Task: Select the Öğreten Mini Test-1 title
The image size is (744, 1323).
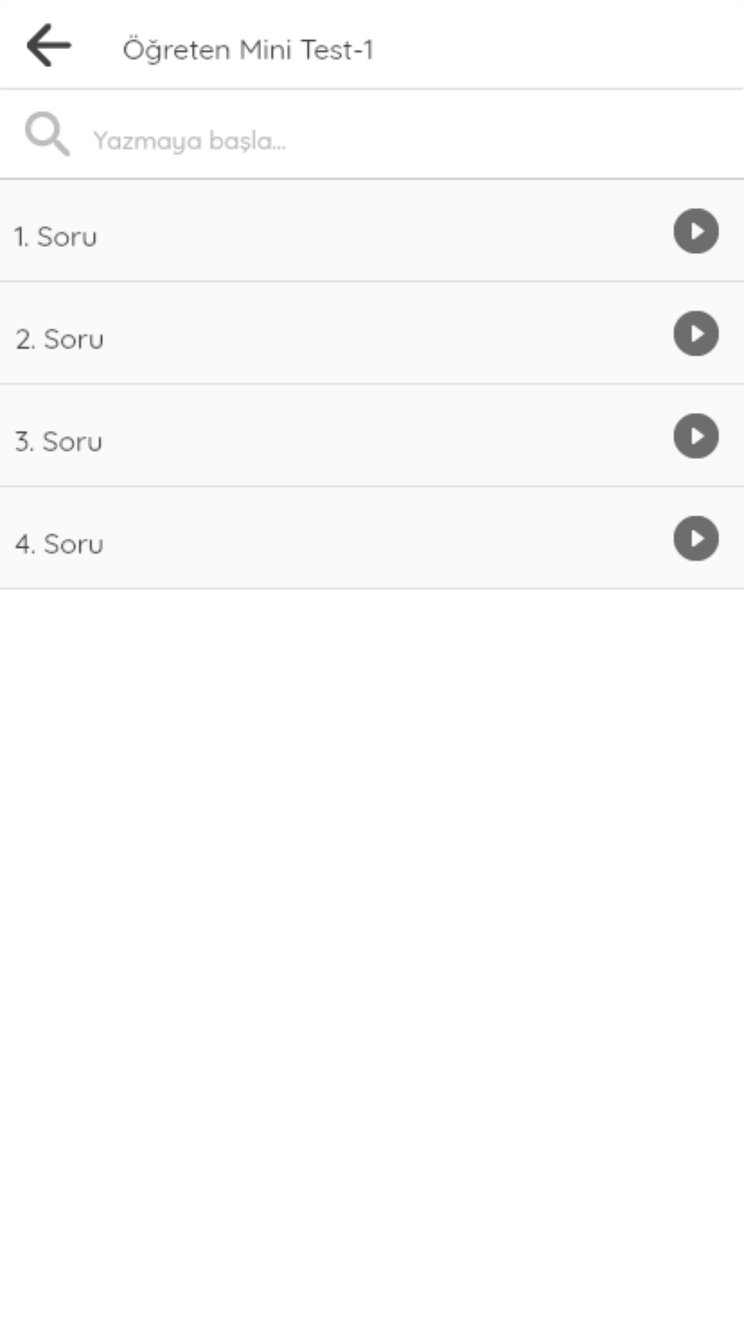Action: [x=248, y=50]
